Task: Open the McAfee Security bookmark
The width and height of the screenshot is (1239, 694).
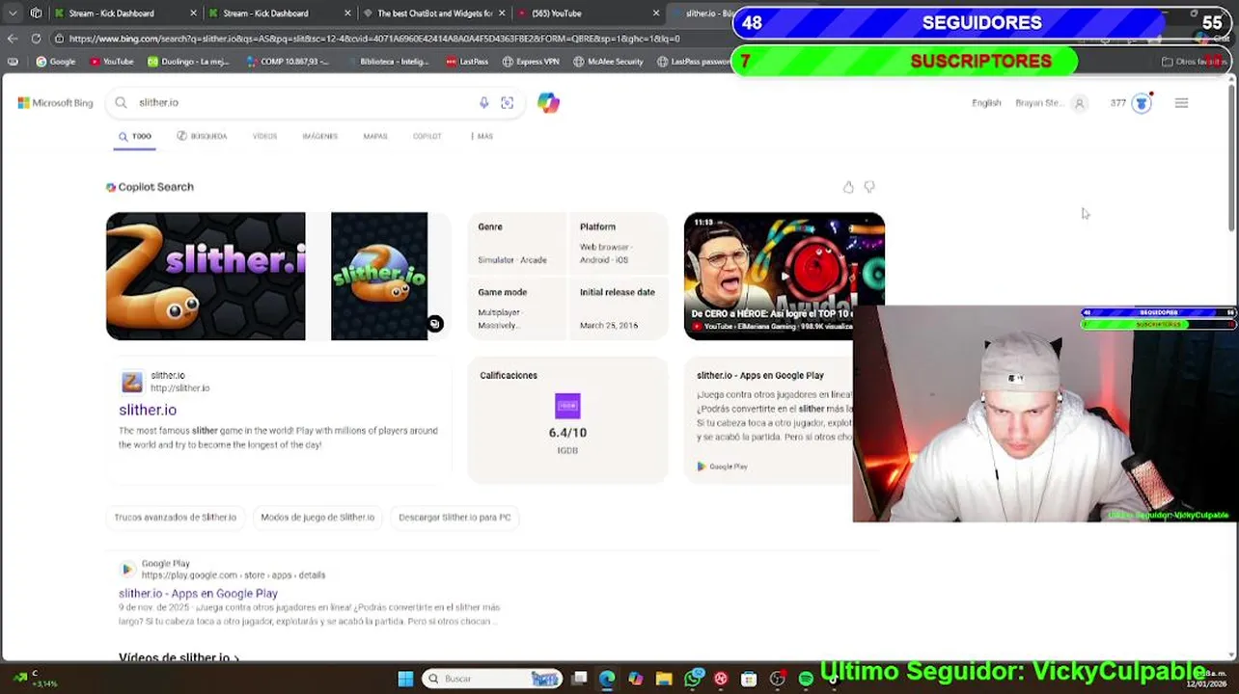Action: [x=608, y=62]
